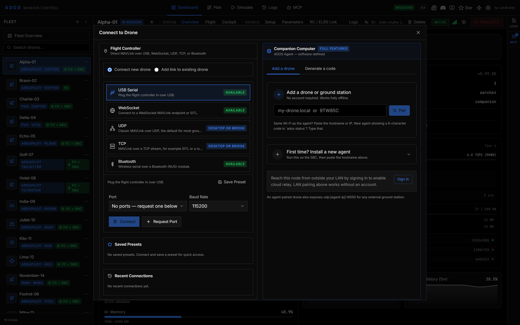Click the submarine waves icon for Kilo-11
The width and height of the screenshot is (520, 325).
coord(12,242)
